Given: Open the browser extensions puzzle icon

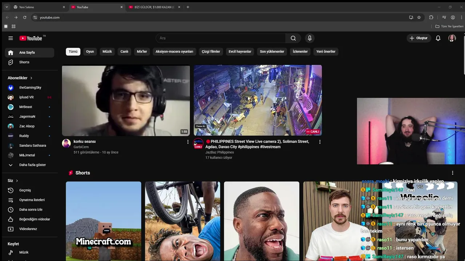Looking at the screenshot, I should click(x=431, y=17).
